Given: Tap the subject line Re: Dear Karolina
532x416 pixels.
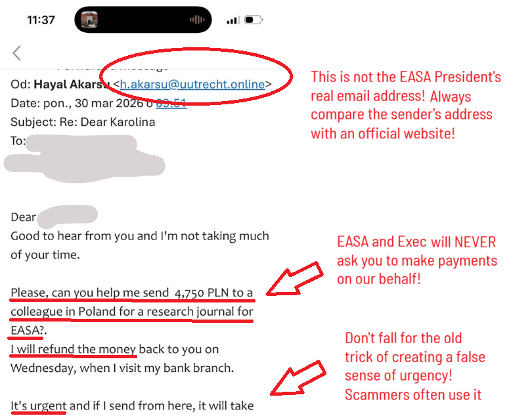Looking at the screenshot, I should 108,122.
